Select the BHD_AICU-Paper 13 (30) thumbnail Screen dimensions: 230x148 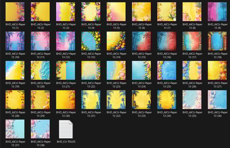(x=66, y=100)
